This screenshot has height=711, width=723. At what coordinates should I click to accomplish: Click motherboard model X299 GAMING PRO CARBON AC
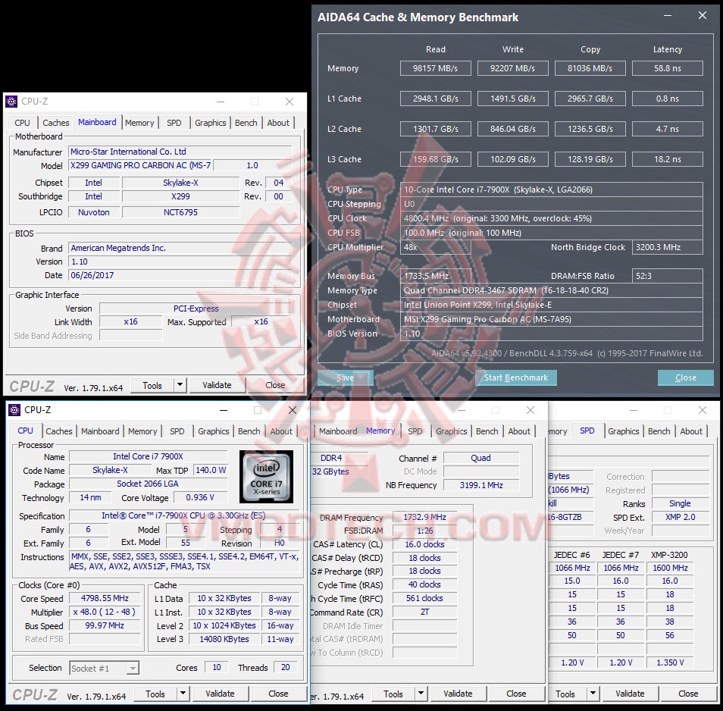click(x=141, y=165)
